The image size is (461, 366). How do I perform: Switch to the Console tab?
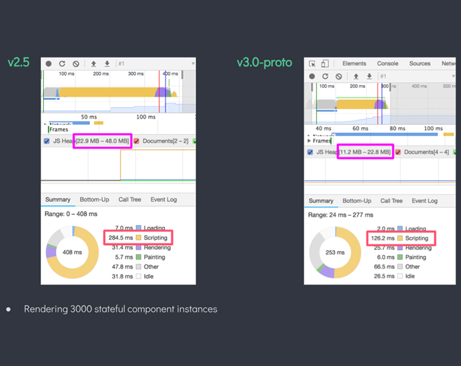tap(388, 63)
